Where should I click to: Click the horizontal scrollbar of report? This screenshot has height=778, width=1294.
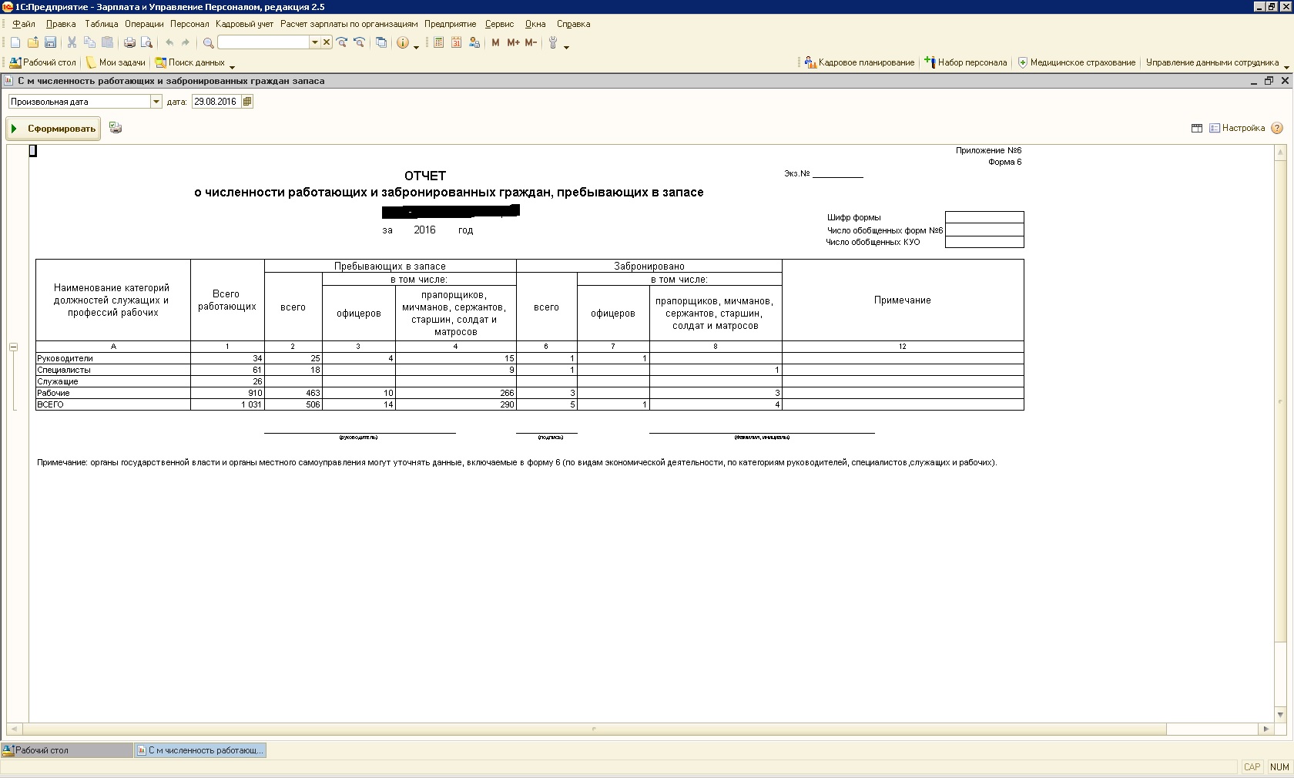[x=595, y=729]
